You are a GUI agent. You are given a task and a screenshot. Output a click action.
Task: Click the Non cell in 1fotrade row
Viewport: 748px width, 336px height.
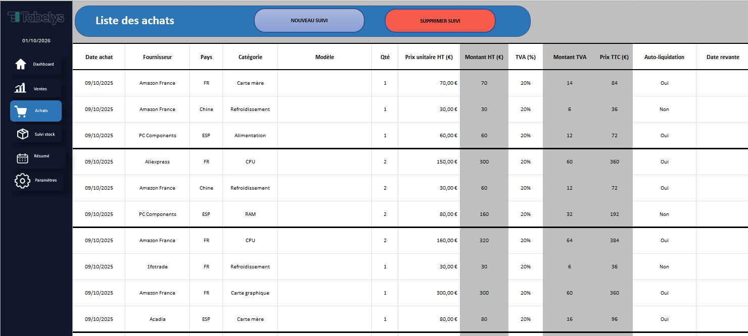(664, 267)
